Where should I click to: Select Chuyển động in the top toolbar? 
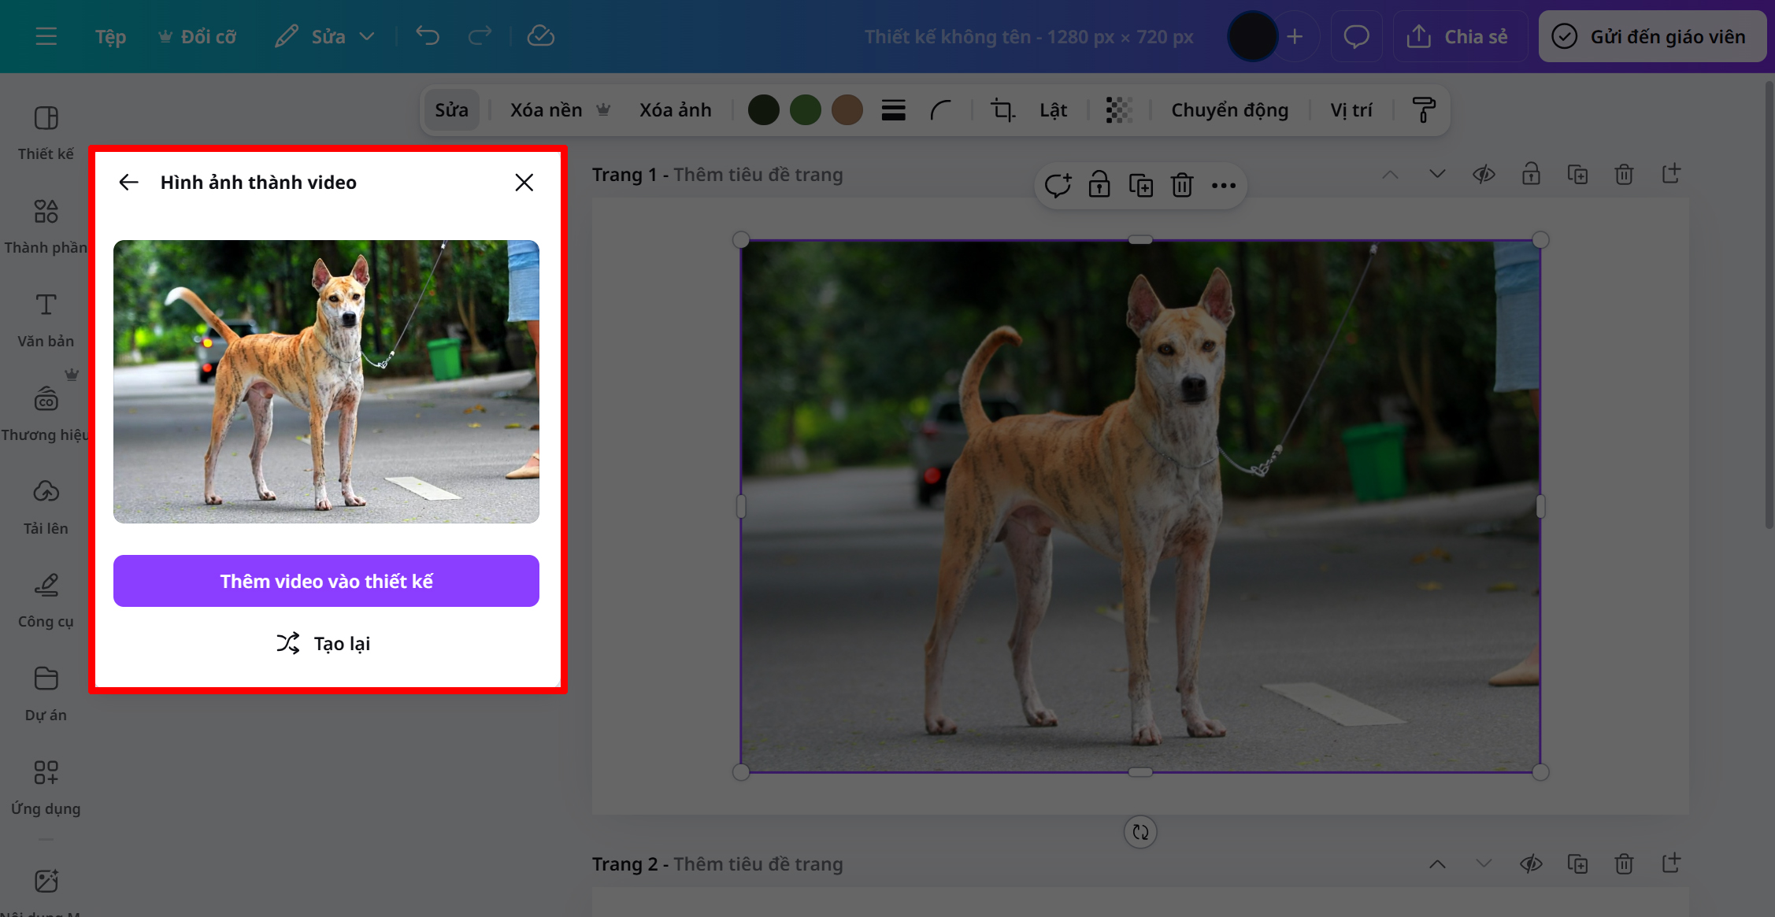(x=1229, y=109)
